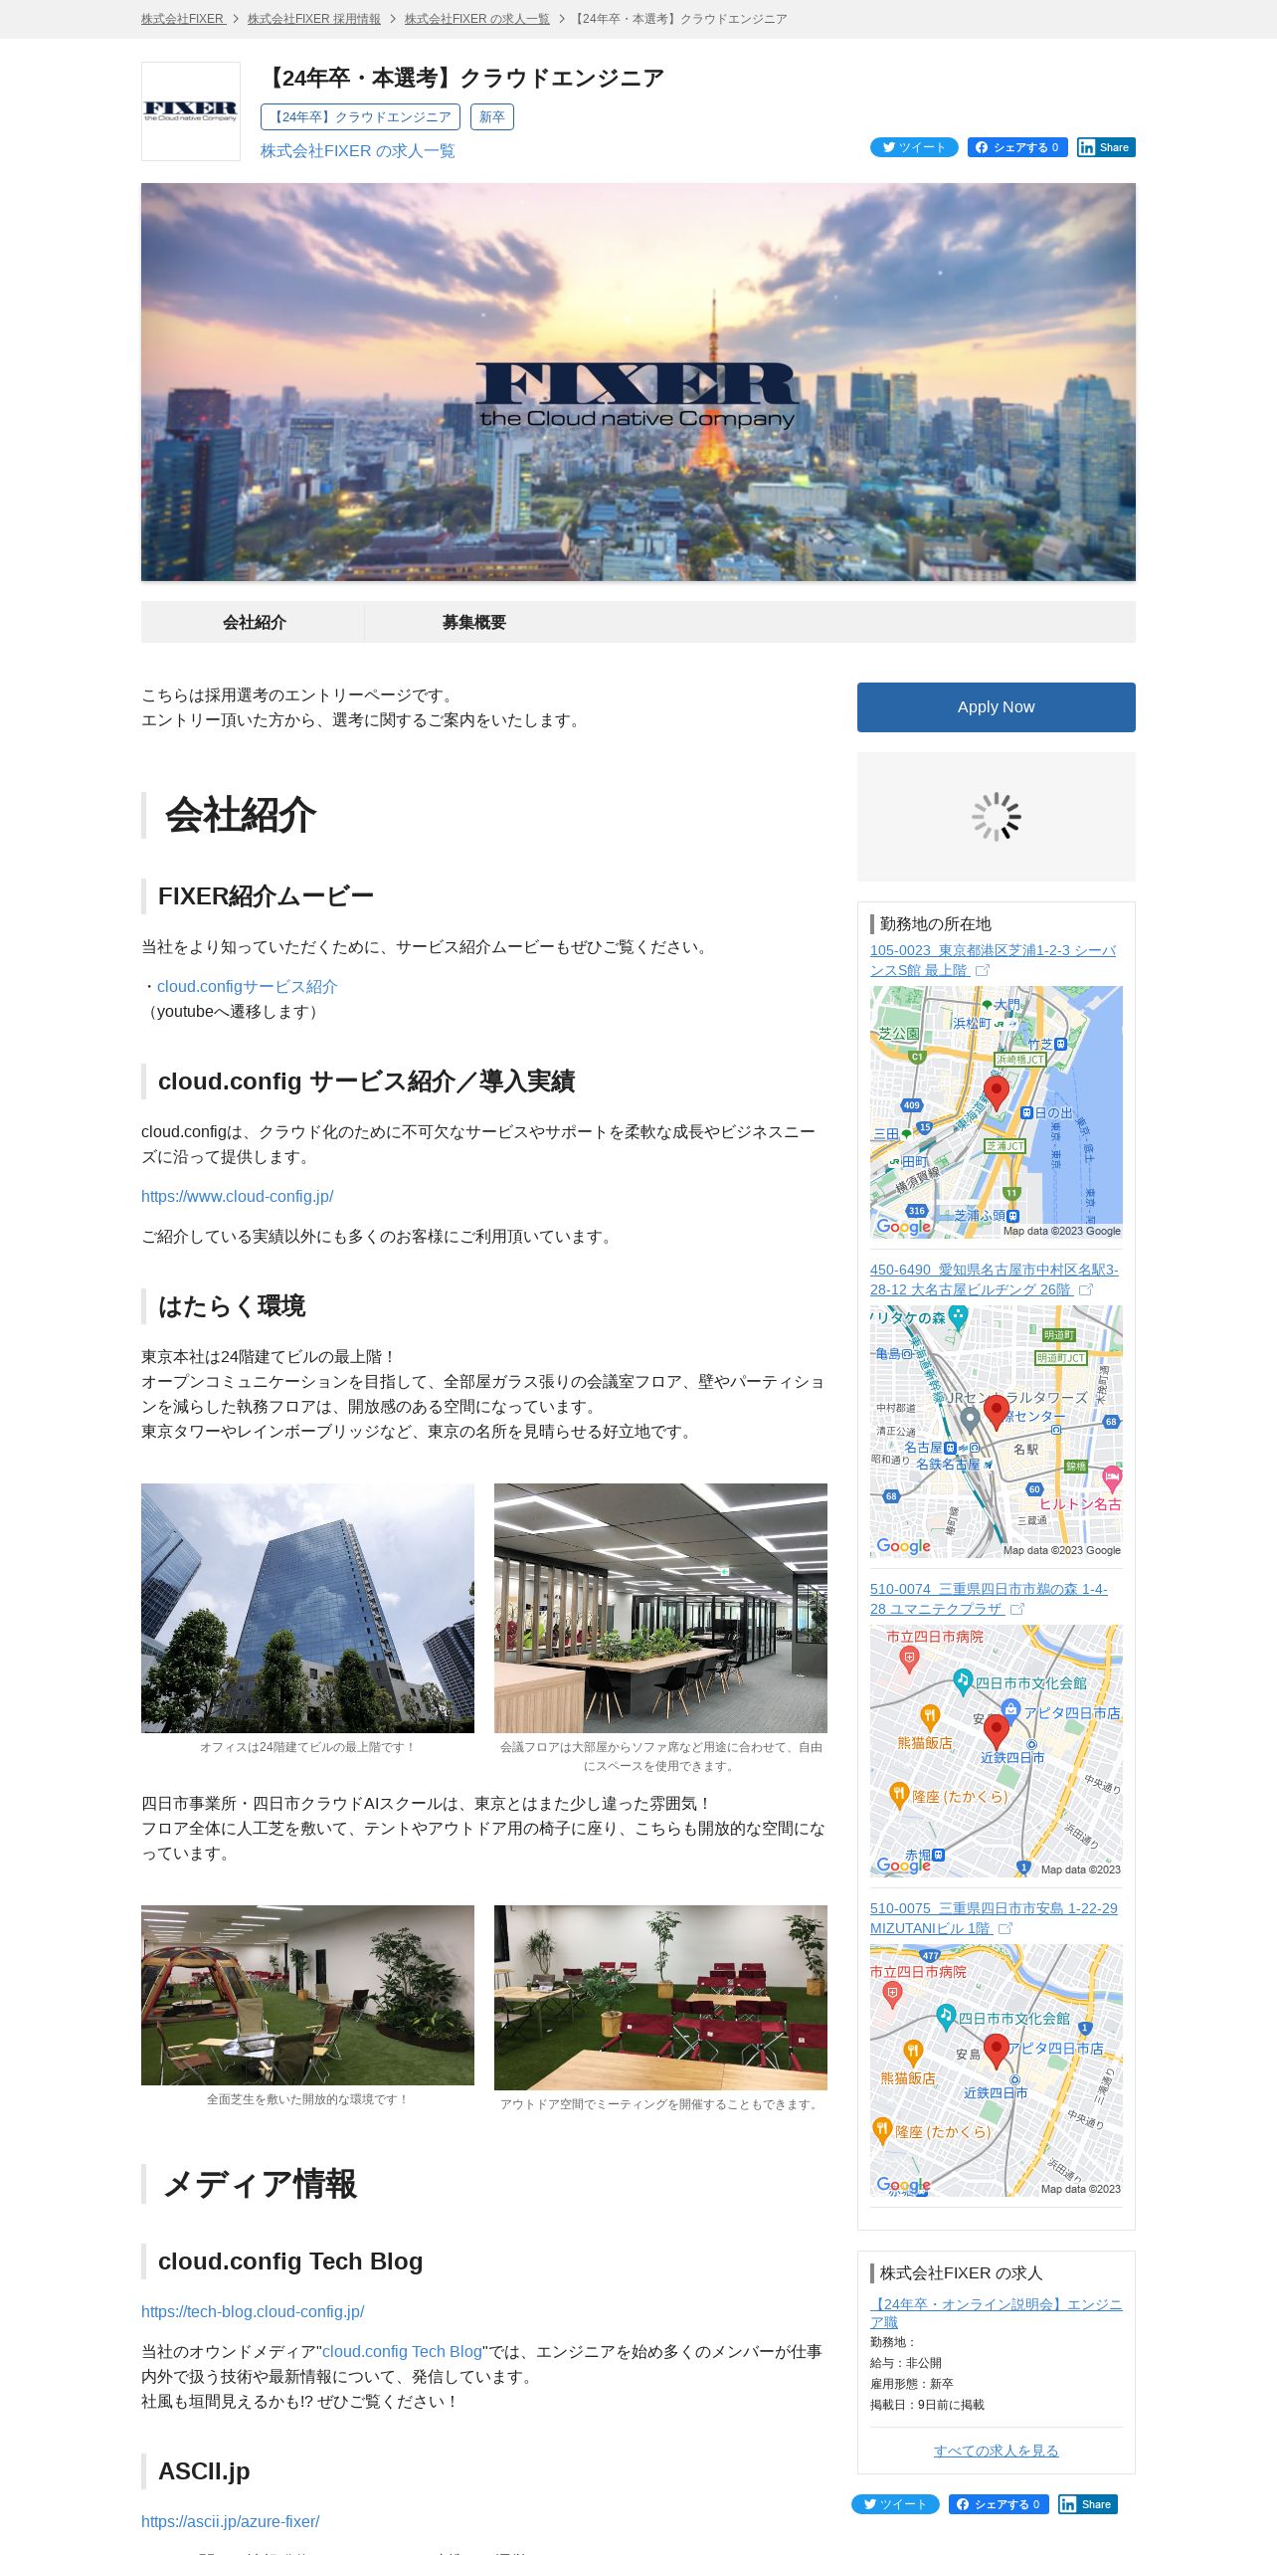
Task: Click red pin on MIZUTANIビル map
Action: coord(997,2052)
